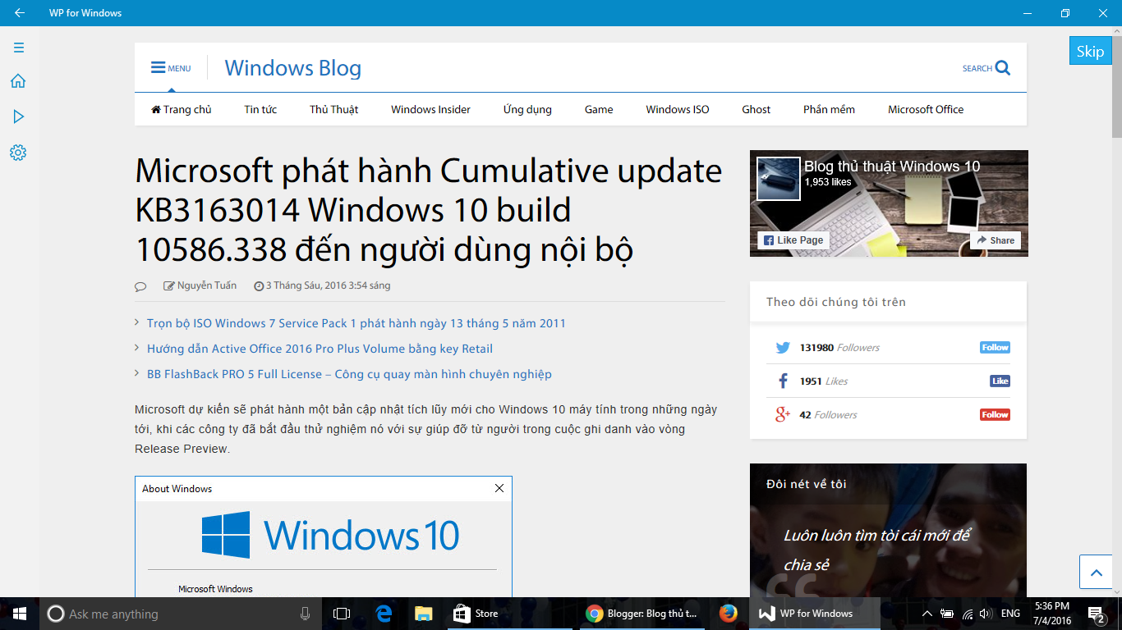
Task: Click the Facebook f icon in follow list
Action: [783, 381]
